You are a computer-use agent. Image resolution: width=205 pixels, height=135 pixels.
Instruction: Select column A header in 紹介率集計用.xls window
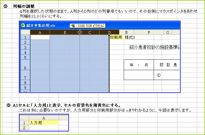[x=40, y=32]
